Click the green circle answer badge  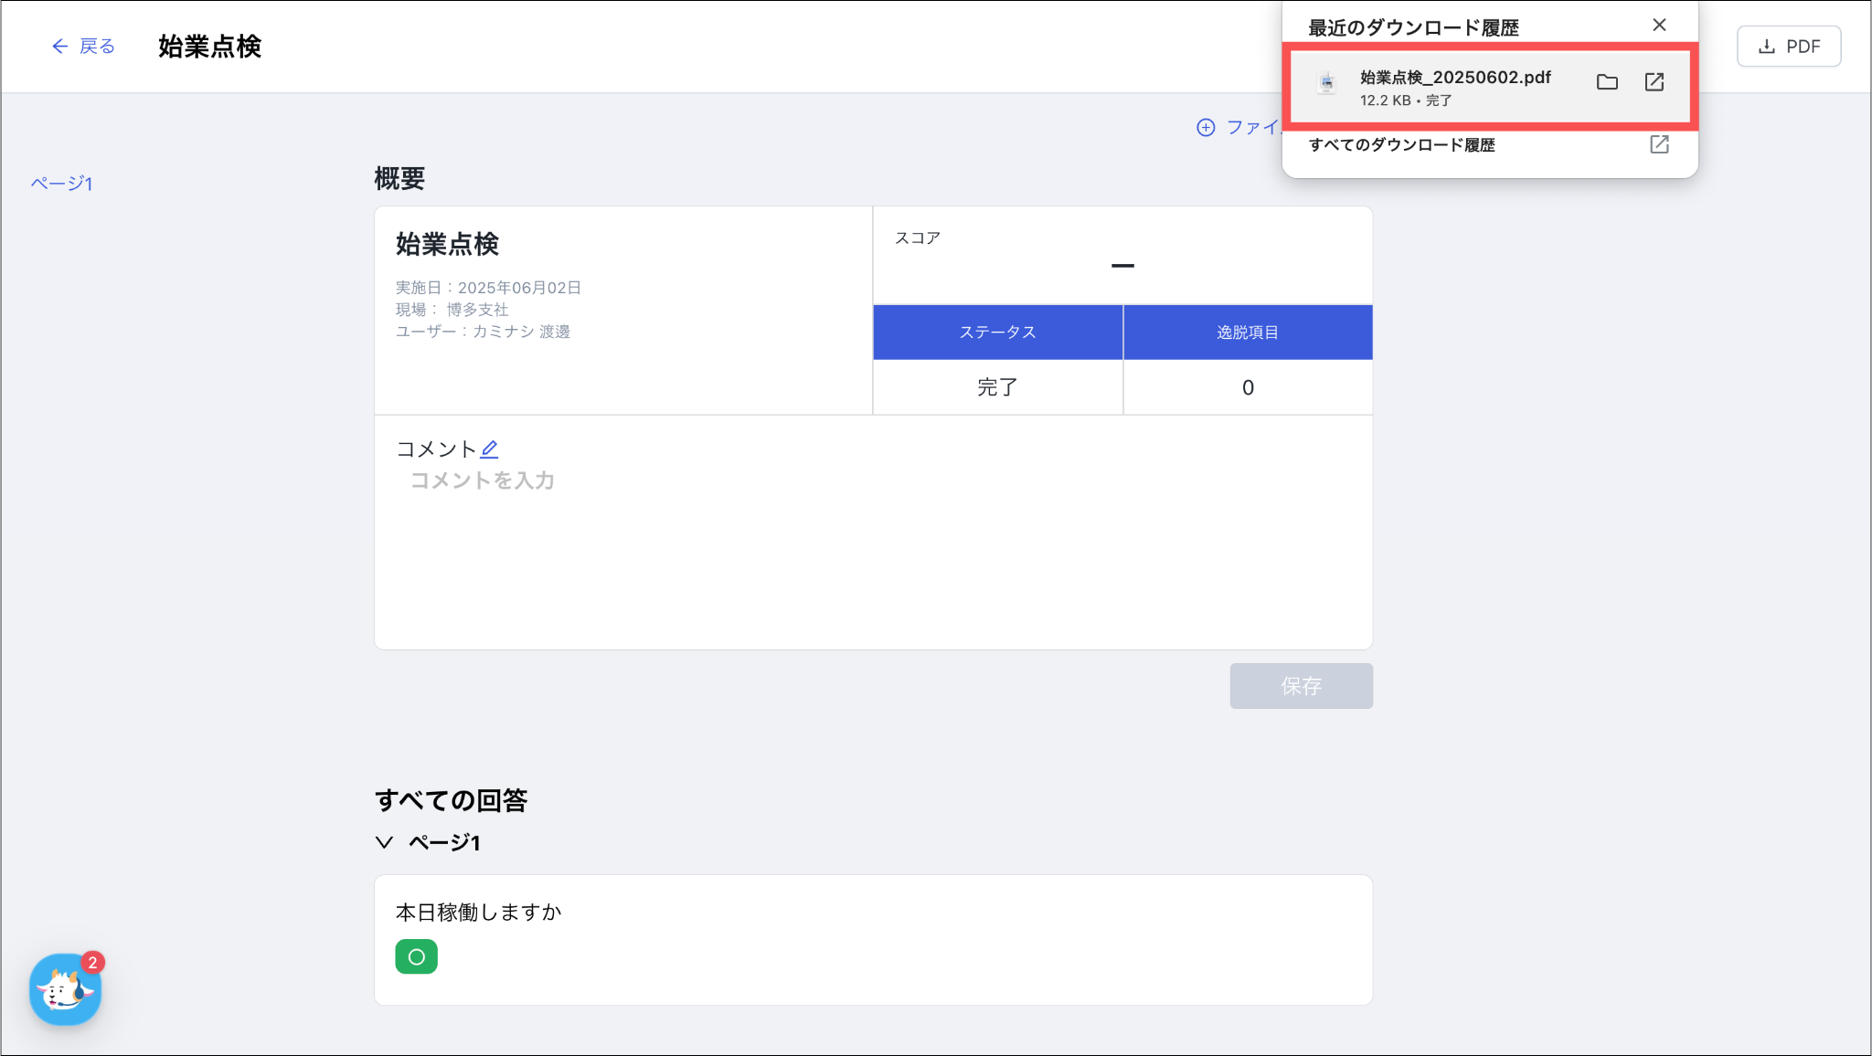tap(416, 956)
